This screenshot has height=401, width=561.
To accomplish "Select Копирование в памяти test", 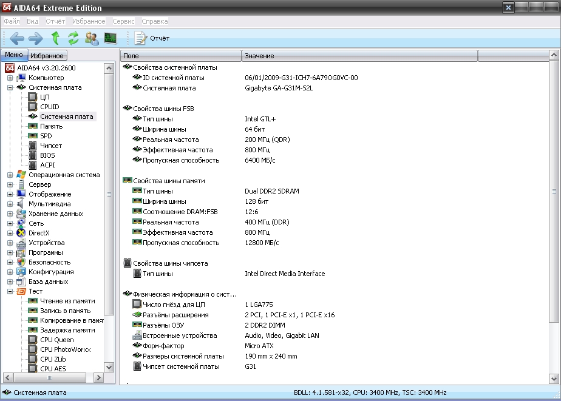I will coord(72,320).
